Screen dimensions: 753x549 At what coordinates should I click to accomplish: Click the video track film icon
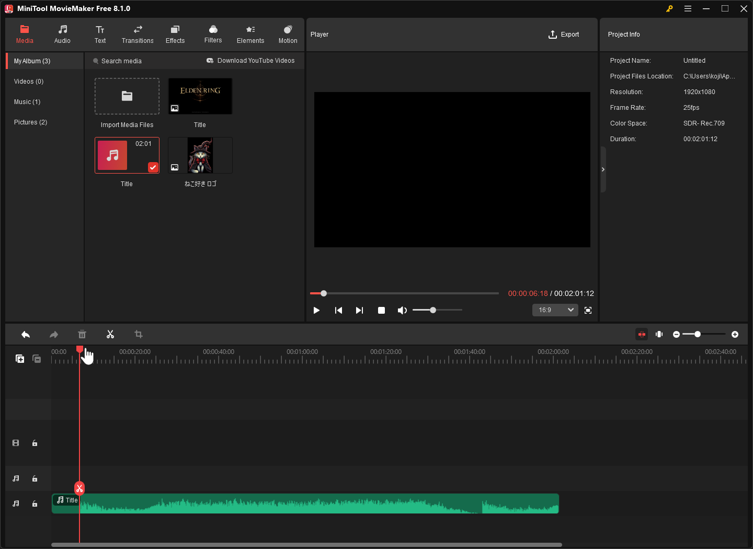pos(16,443)
